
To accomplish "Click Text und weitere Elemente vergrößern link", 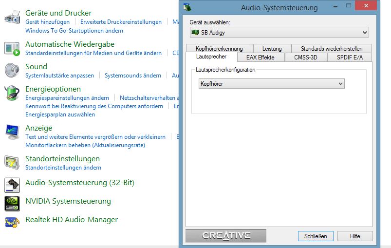I will pyautogui.click(x=95, y=137).
